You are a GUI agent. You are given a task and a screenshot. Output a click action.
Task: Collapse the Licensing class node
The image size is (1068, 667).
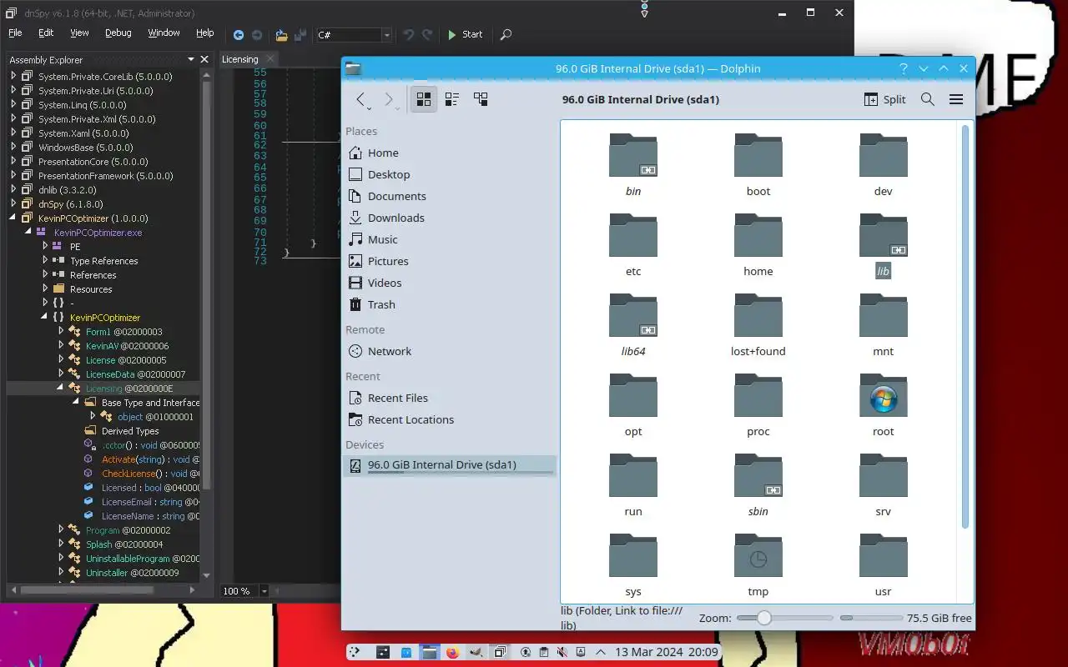point(60,388)
